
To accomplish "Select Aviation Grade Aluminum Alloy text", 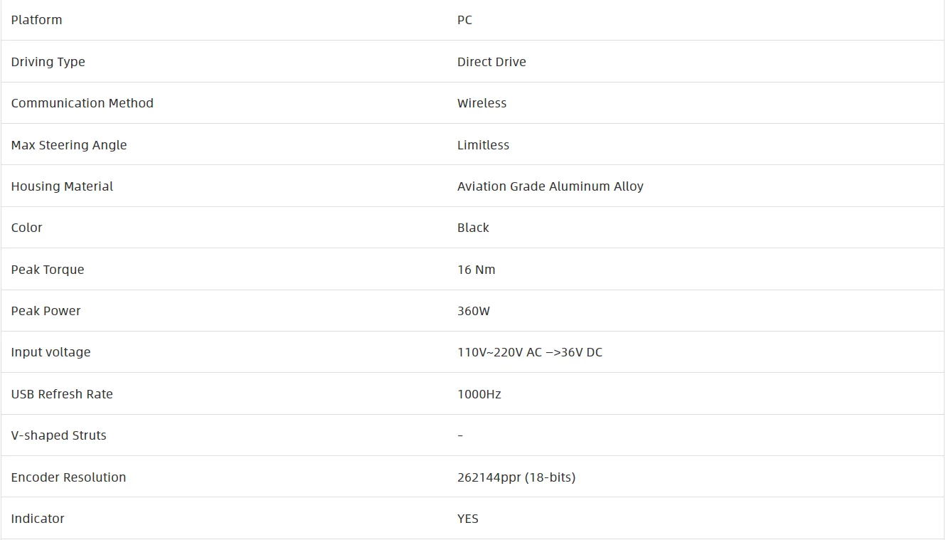I will (550, 186).
